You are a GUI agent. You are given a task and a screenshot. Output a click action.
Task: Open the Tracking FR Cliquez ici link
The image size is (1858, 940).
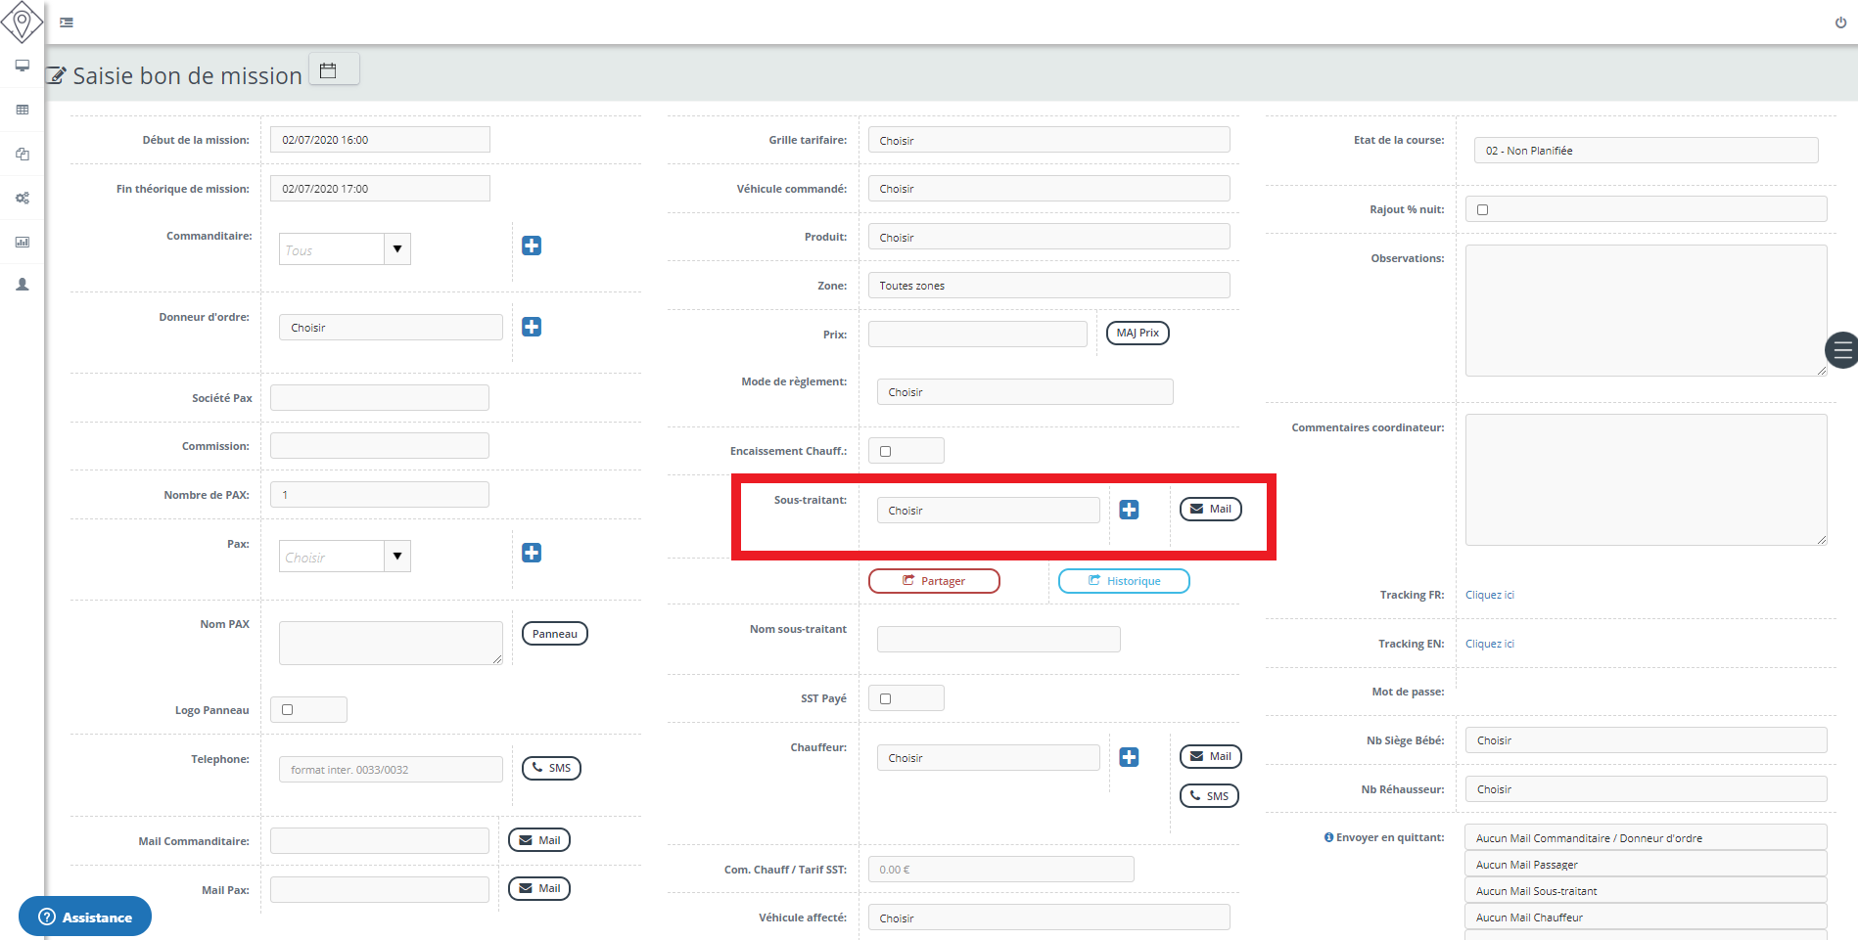click(x=1489, y=595)
